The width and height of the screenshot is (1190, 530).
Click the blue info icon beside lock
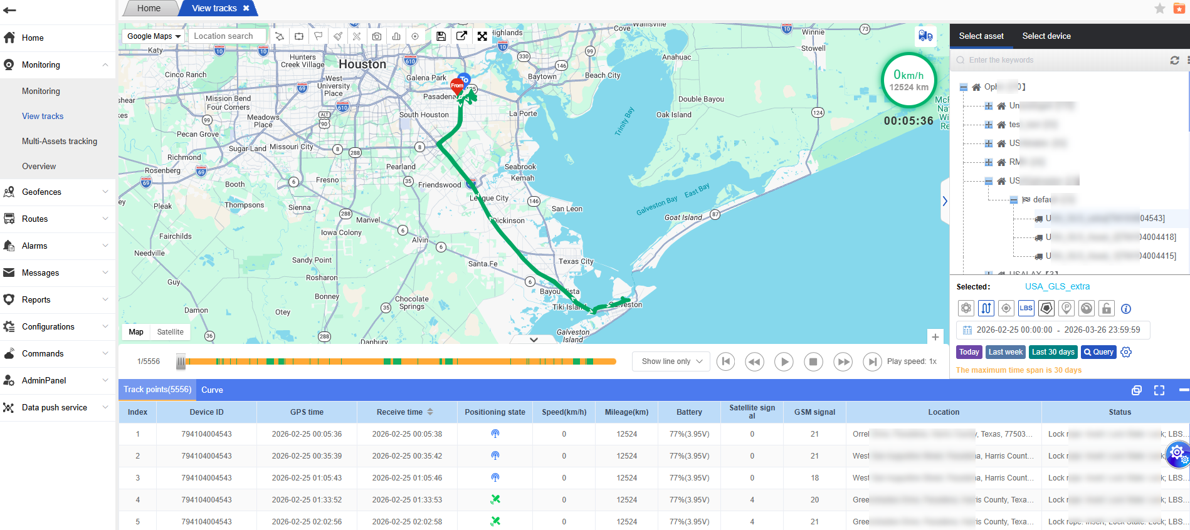tap(1126, 309)
